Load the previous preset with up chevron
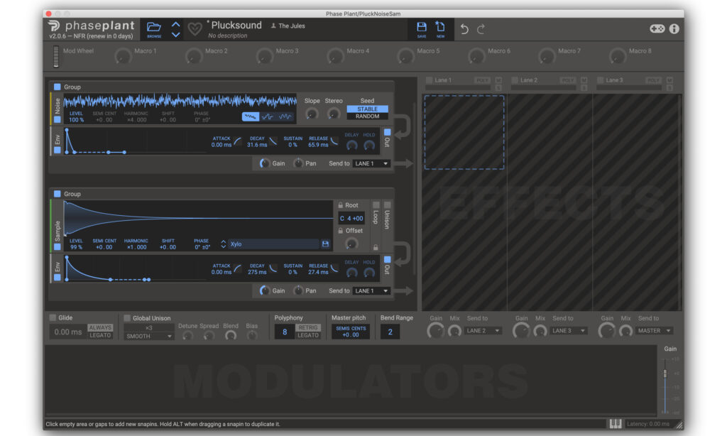Image resolution: width=727 pixels, height=436 pixels. 176,25
